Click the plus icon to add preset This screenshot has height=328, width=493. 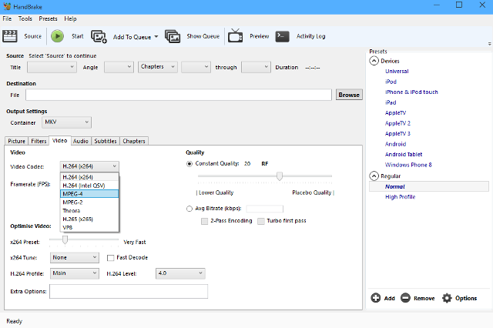(375, 298)
